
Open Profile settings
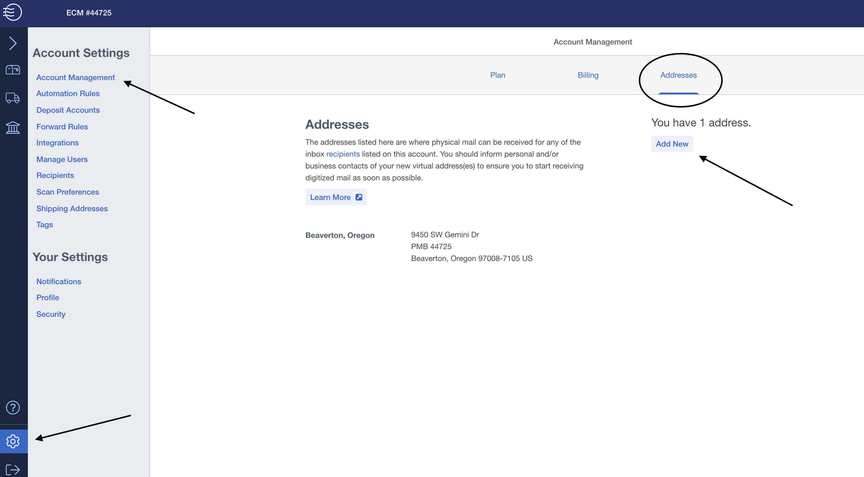tap(48, 298)
